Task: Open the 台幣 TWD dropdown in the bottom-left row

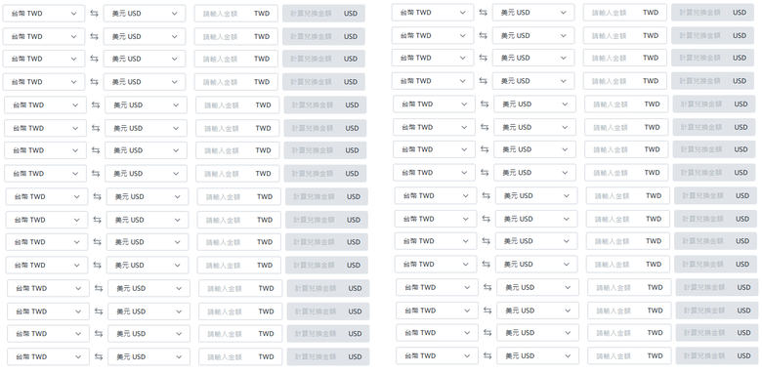Action: click(x=48, y=356)
